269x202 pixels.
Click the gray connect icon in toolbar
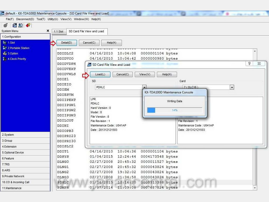pyautogui.click(x=5, y=25)
